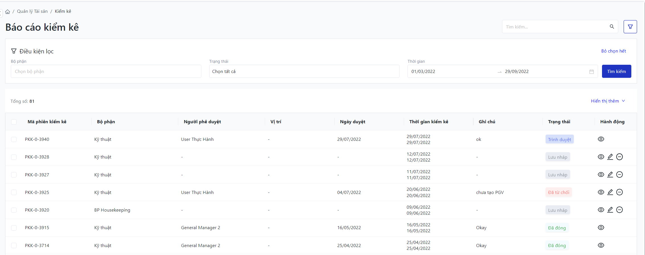This screenshot has height=255, width=645.
Task: Remove PKK-0-3920 using minus circle icon
Action: pyautogui.click(x=619, y=210)
